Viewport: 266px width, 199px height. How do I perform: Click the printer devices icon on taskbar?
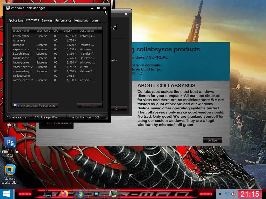pos(48,194)
